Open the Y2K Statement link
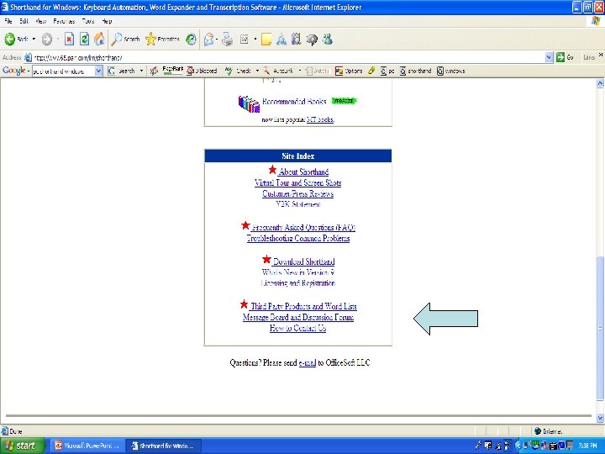 click(x=297, y=204)
